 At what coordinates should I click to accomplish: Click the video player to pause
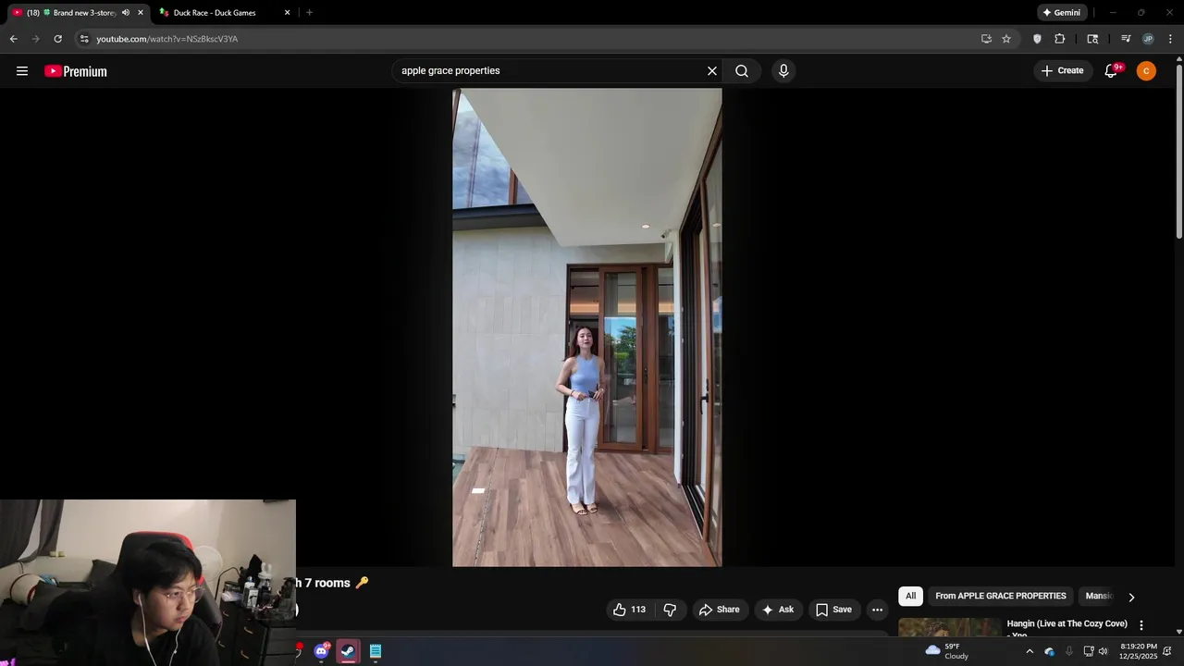pyautogui.click(x=586, y=327)
